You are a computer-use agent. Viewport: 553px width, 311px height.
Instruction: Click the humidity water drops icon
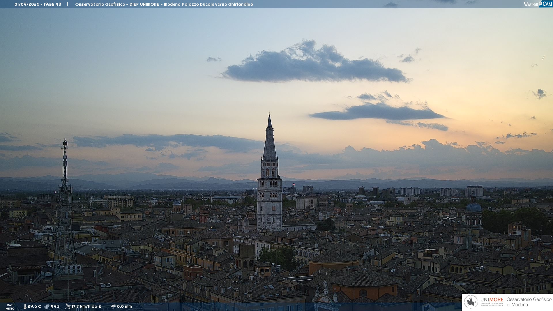pos(47,306)
